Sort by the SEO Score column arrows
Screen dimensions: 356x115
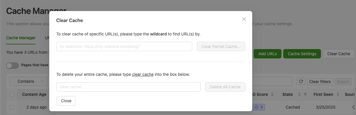point(272,94)
